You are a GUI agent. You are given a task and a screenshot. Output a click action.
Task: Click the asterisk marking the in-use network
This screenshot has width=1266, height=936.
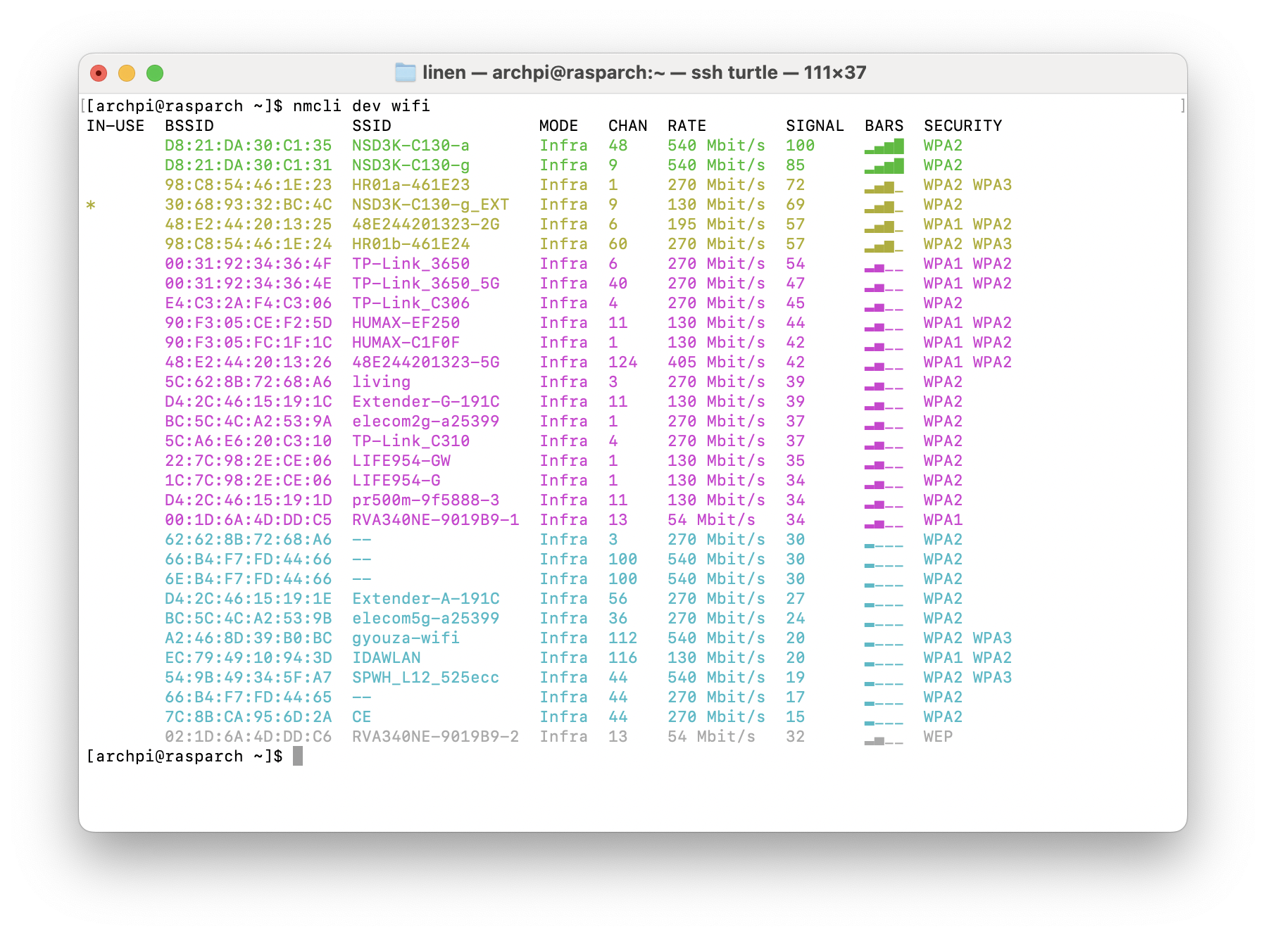[92, 206]
